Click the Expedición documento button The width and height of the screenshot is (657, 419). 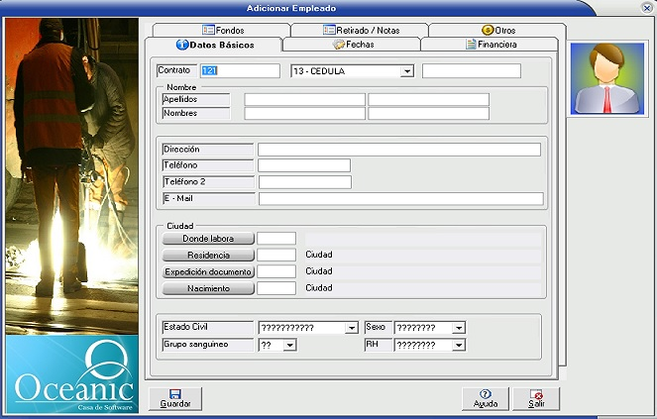[207, 271]
